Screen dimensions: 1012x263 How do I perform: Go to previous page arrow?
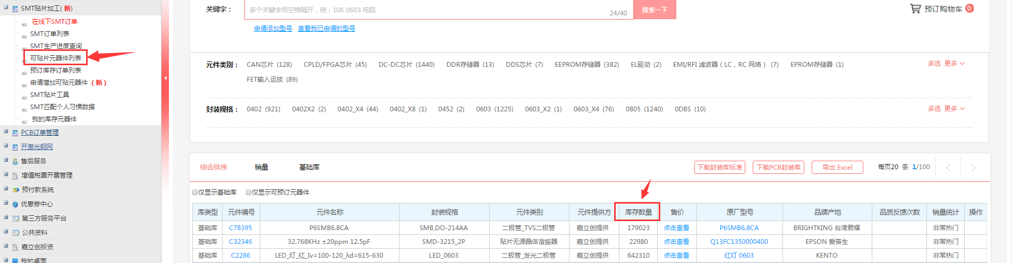click(x=948, y=168)
